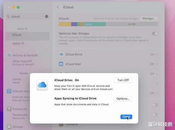Click the large iCloud Drive icon in the dialog
The width and height of the screenshot is (175, 130).
42,85
